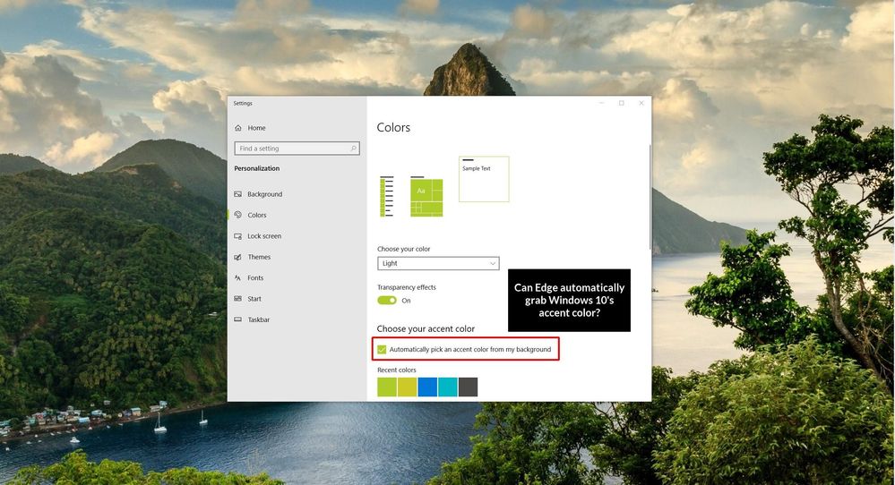
Task: Select the Colors page label
Action: (257, 215)
